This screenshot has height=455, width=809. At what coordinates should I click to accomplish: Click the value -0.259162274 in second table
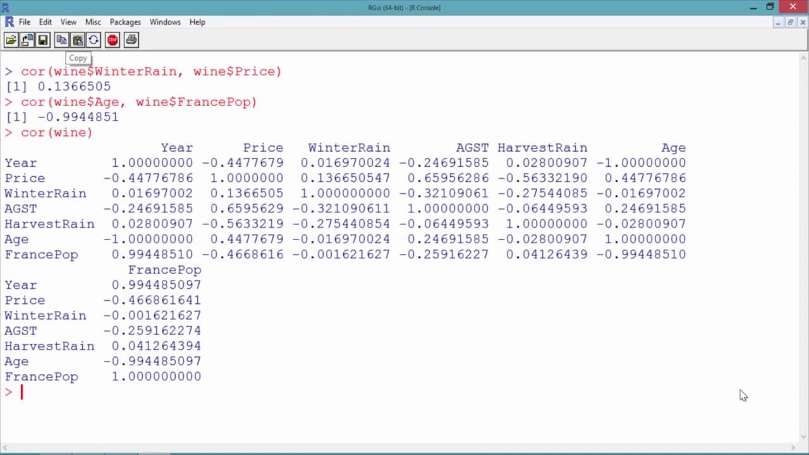[x=152, y=331]
